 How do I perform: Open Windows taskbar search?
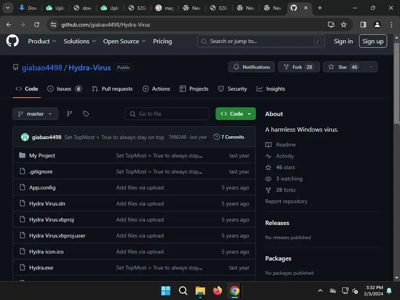(183, 291)
